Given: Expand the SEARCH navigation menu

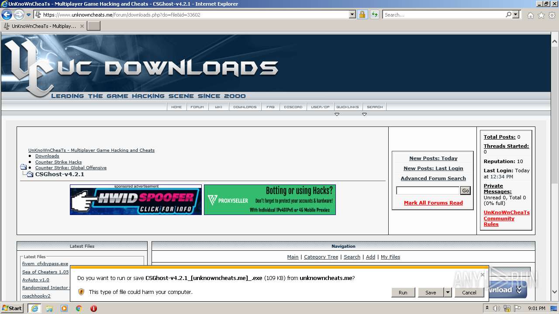Looking at the screenshot, I should pyautogui.click(x=375, y=107).
